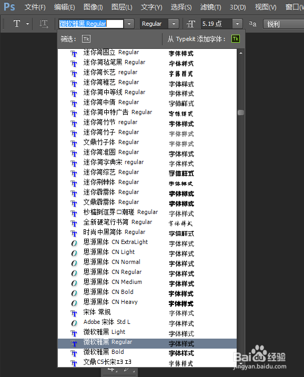304x377 pixels.
Task: Select font 思源黑体 CN Bold
Action: (147, 292)
